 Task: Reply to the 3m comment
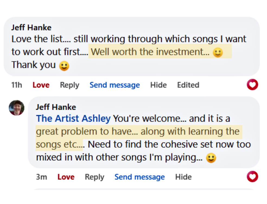point(94,177)
